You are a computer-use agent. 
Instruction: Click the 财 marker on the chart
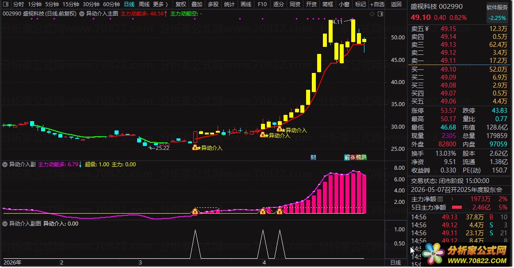tap(313, 157)
